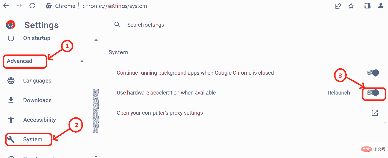Viewport: 388px width, 158px height.
Task: Click the On startup power icon
Action: pos(11,38)
